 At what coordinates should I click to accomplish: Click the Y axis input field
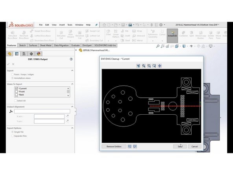coord(49,121)
